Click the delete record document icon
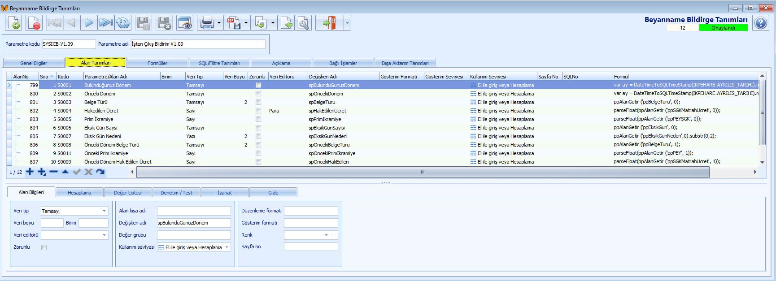The image size is (776, 281). pos(34,23)
